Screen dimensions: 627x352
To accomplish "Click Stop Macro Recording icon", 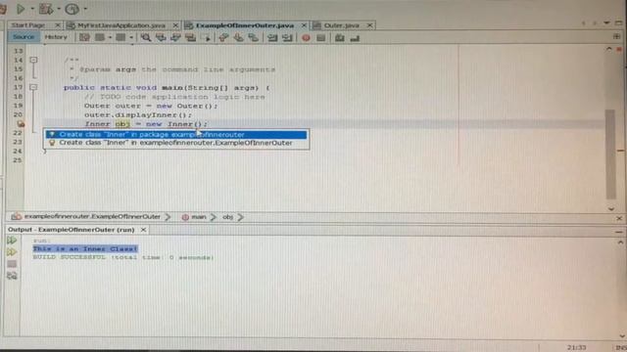I will (x=320, y=38).
